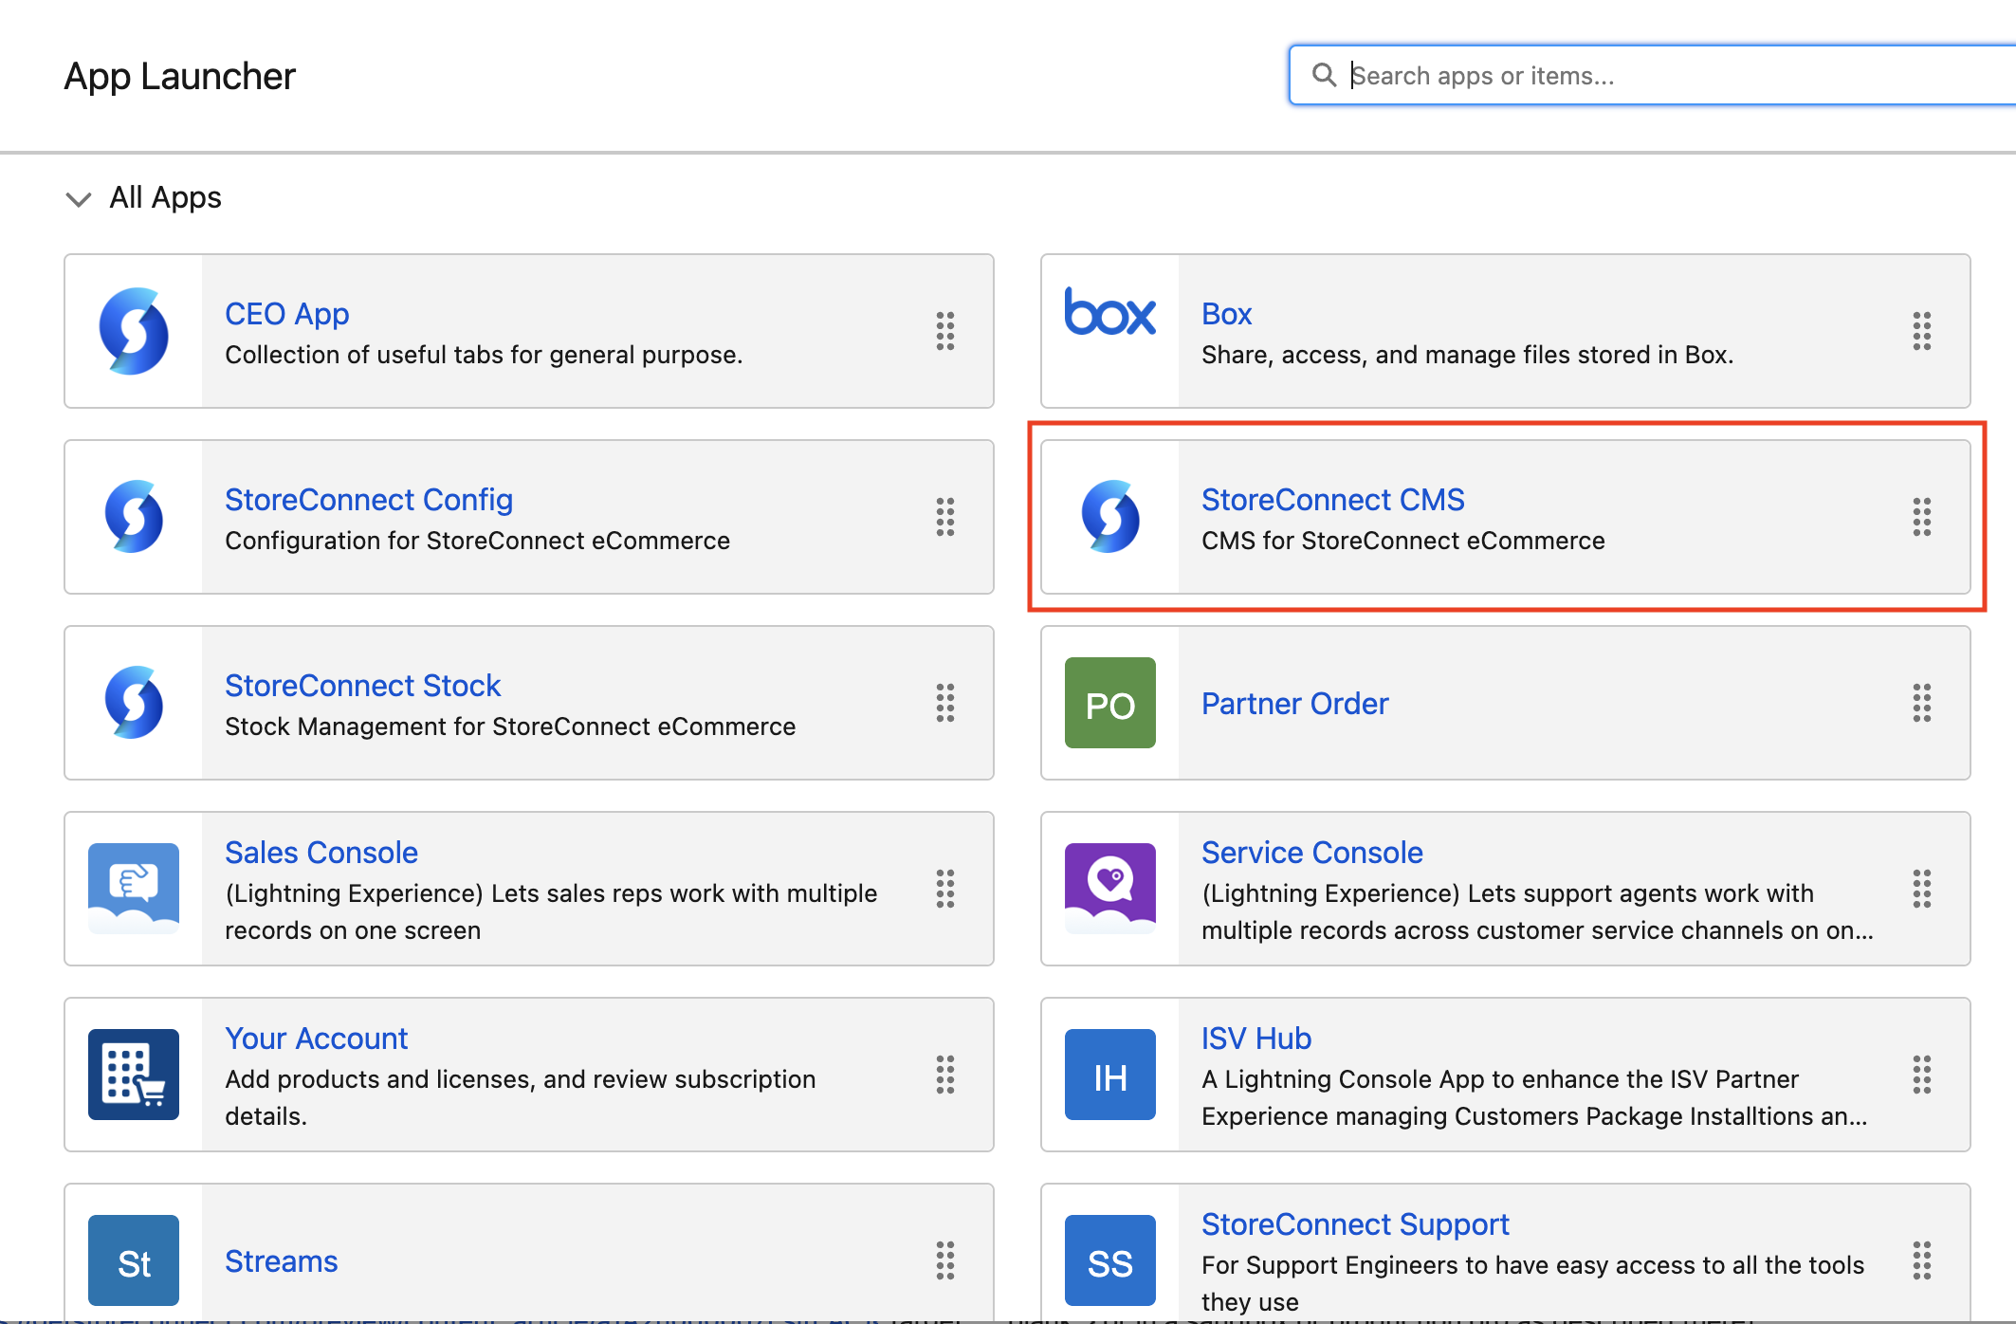Screen dimensions: 2016x1324
Task: Click the blue IH ISV Hub icon
Action: pyautogui.click(x=1110, y=1075)
